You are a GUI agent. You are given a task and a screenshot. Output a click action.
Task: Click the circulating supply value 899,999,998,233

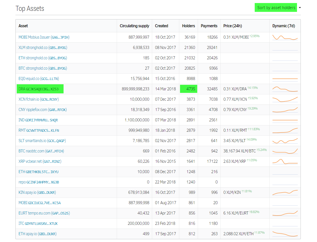click(x=135, y=89)
